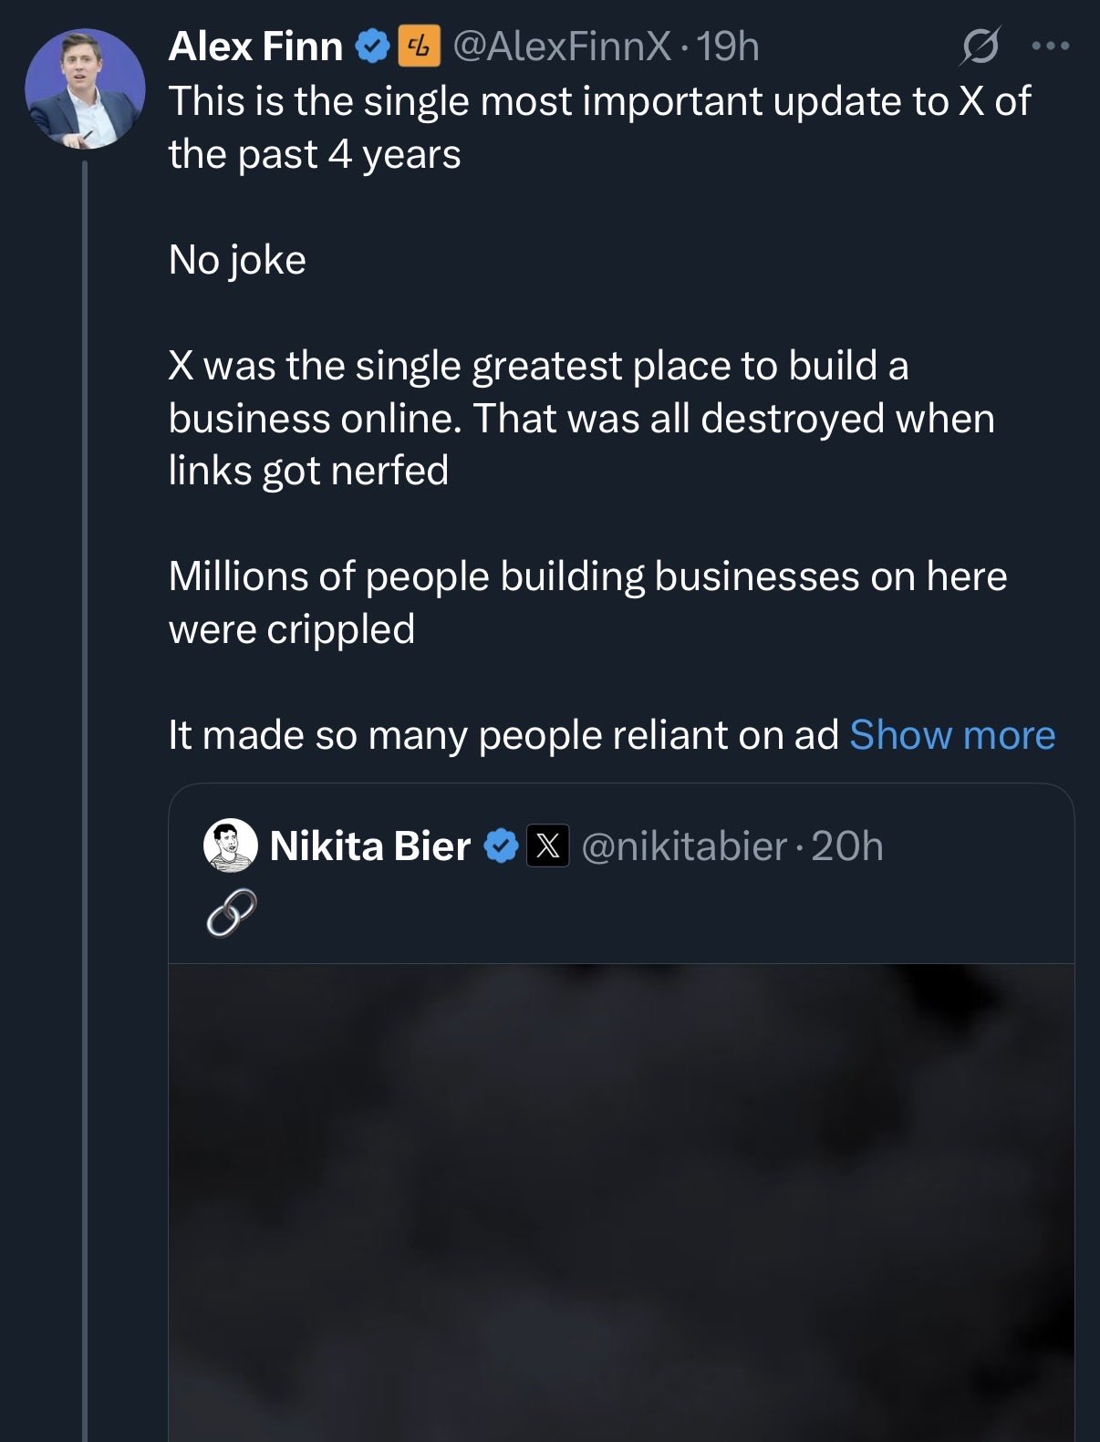The image size is (1100, 1442).
Task: Click the orange affiliate badge beside Alex Finn
Action: 419,47
